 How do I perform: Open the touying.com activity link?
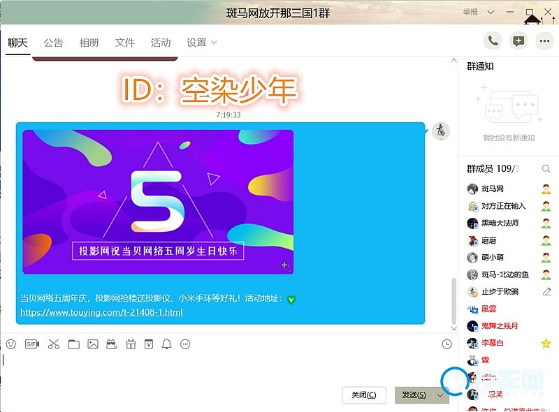point(101,312)
